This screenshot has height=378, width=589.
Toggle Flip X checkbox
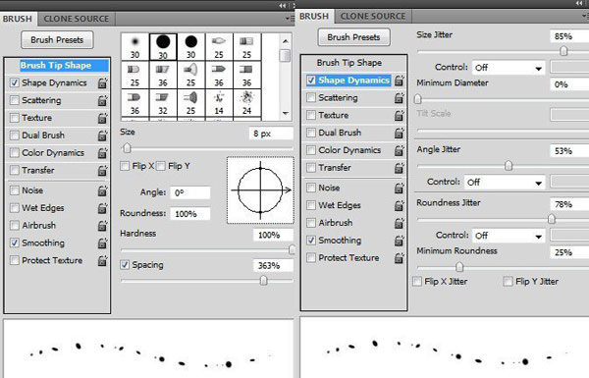coord(125,166)
